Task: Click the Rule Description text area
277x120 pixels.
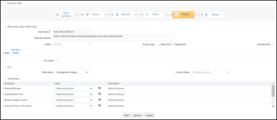Action: (114, 38)
